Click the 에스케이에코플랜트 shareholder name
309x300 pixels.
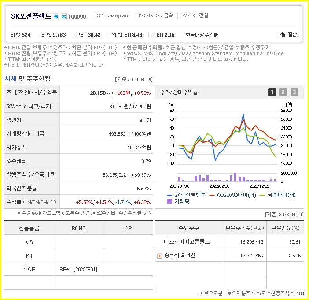click(x=187, y=241)
